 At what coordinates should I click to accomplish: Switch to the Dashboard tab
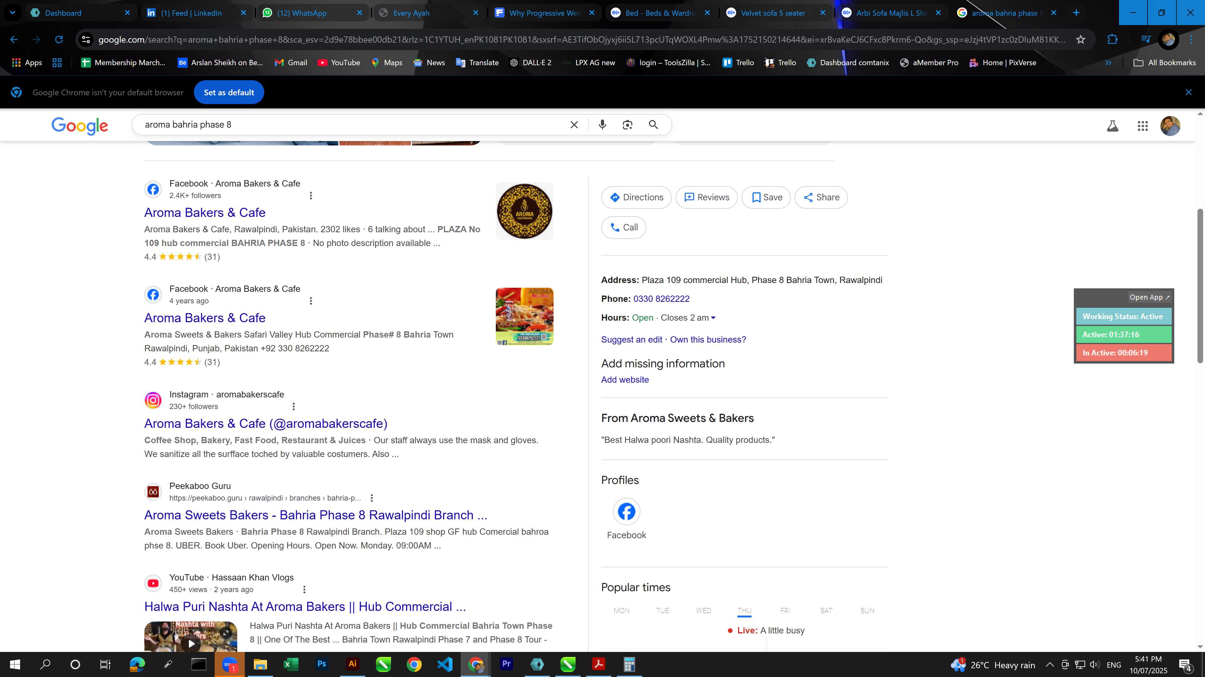80,13
